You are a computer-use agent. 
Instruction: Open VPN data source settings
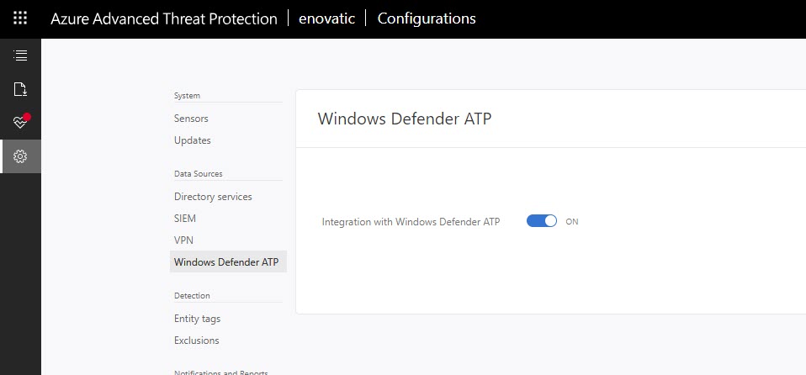point(183,240)
